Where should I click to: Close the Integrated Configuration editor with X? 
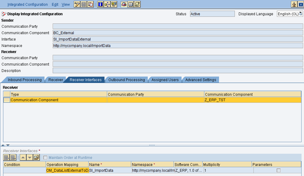[301, 4]
